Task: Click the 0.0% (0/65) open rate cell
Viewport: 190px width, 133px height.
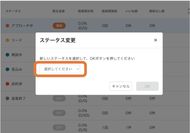Action: coord(84,113)
